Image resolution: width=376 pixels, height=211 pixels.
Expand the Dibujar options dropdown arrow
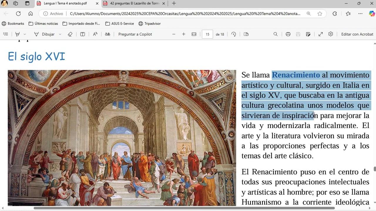tap(60, 34)
